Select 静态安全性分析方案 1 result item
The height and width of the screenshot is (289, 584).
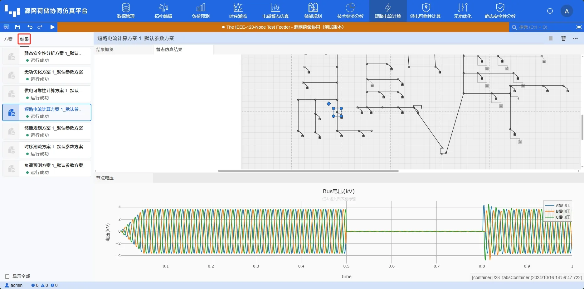pos(47,56)
